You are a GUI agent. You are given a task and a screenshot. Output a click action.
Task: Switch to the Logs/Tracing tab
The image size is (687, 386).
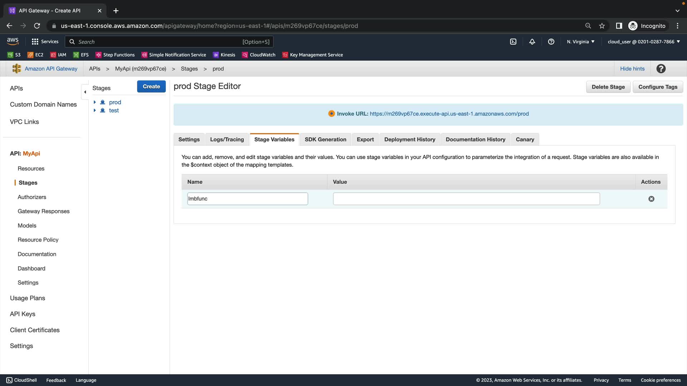pos(227,139)
